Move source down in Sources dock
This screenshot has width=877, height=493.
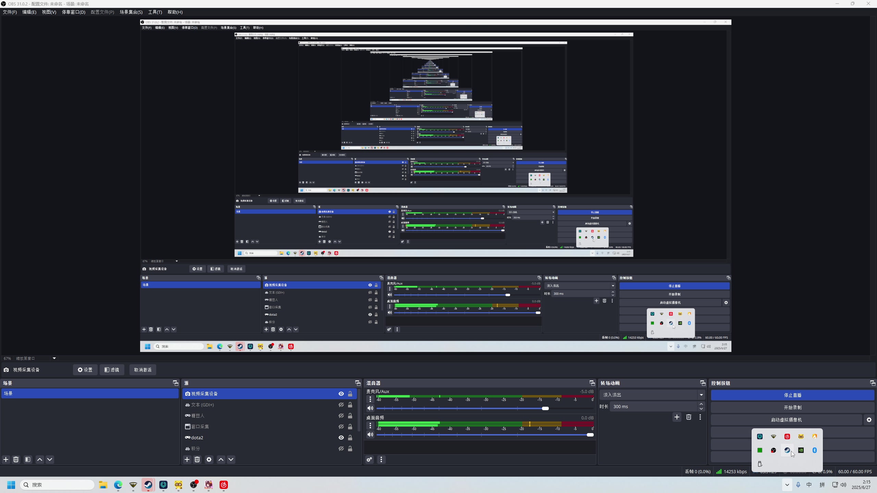231,459
